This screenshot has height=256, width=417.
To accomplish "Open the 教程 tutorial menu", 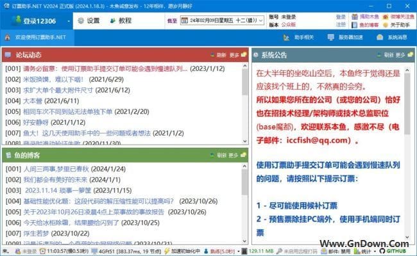I will [x=121, y=20].
